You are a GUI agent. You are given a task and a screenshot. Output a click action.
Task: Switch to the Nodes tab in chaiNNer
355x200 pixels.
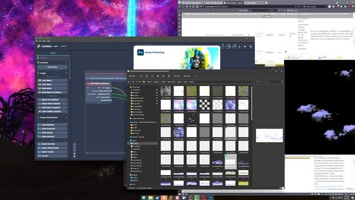[53, 53]
